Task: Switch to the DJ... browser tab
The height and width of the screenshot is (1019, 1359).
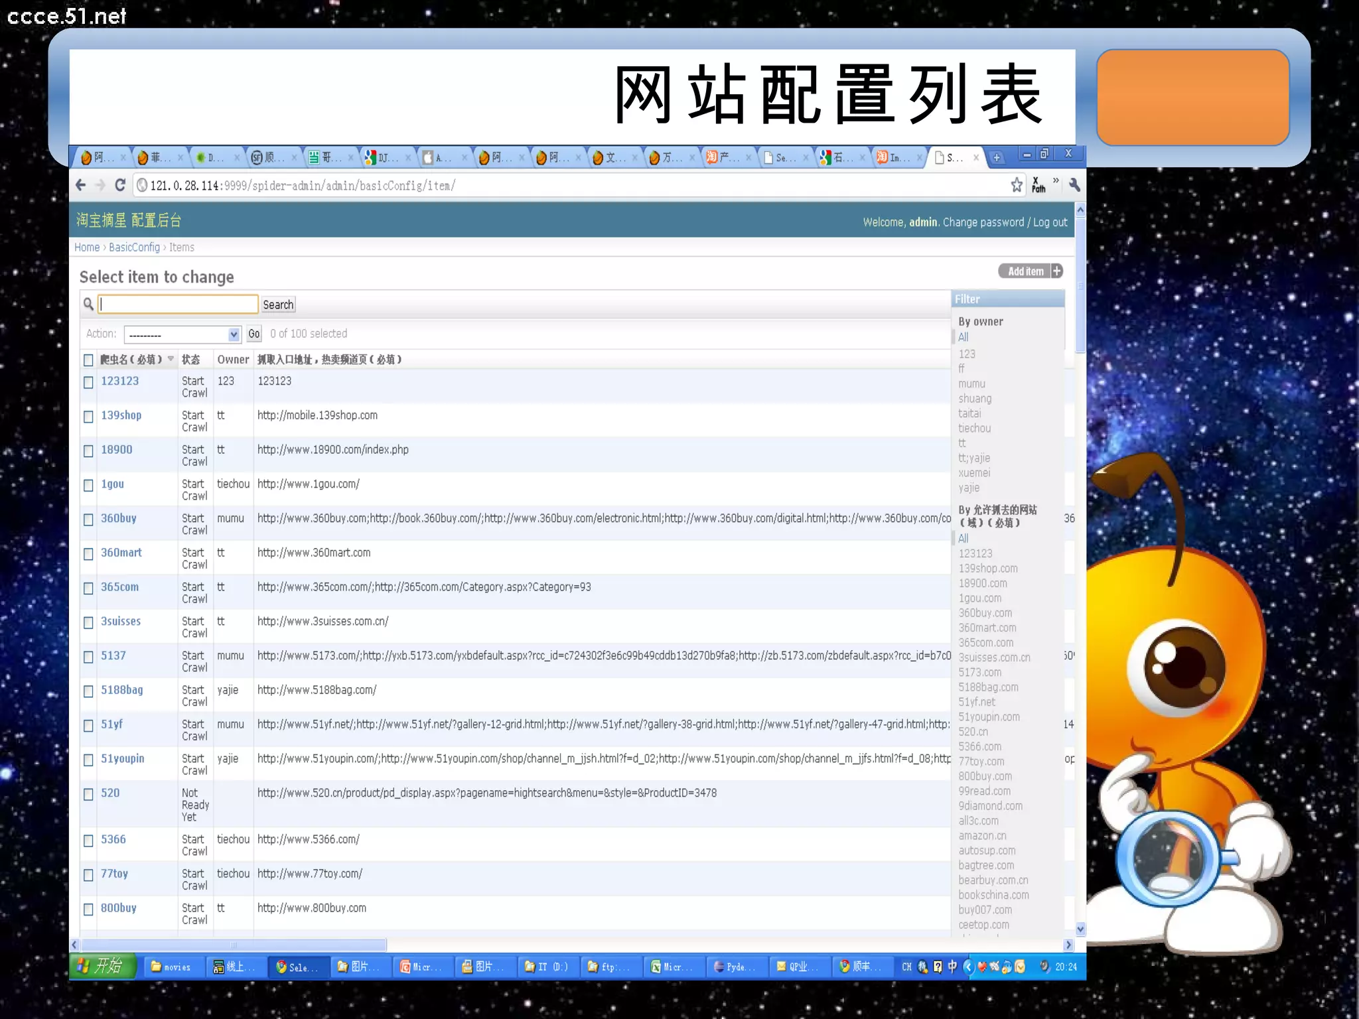Action: tap(387, 157)
